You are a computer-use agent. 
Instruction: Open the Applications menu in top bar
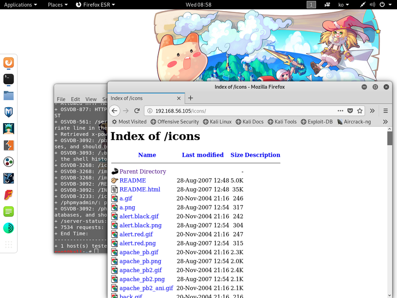pyautogui.click(x=20, y=5)
